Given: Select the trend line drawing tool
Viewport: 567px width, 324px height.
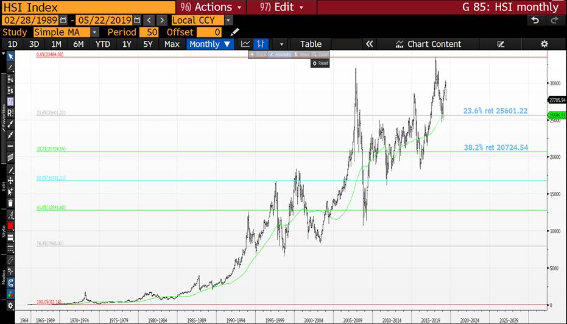Looking at the screenshot, I should pos(10,68).
